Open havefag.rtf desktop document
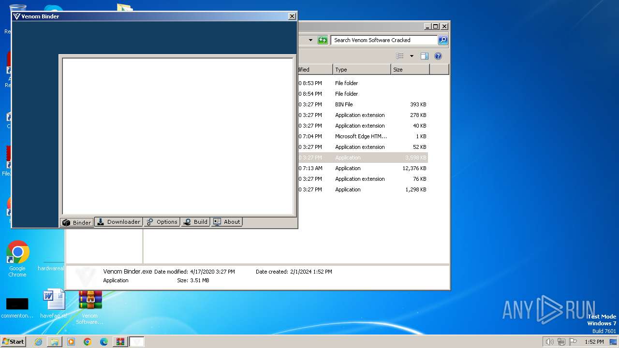The image size is (619, 348). pyautogui.click(x=54, y=304)
